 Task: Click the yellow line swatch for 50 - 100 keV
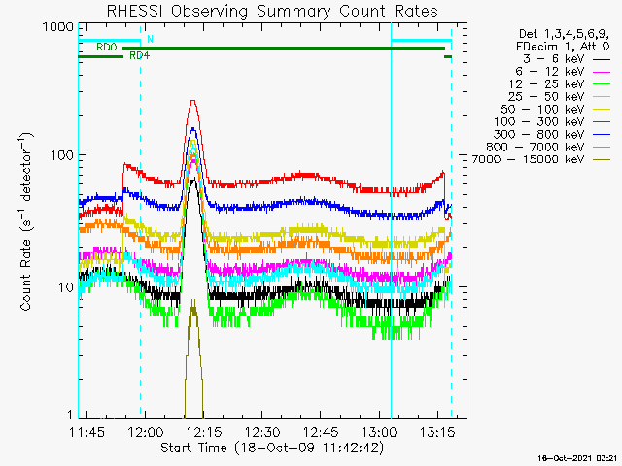point(602,110)
